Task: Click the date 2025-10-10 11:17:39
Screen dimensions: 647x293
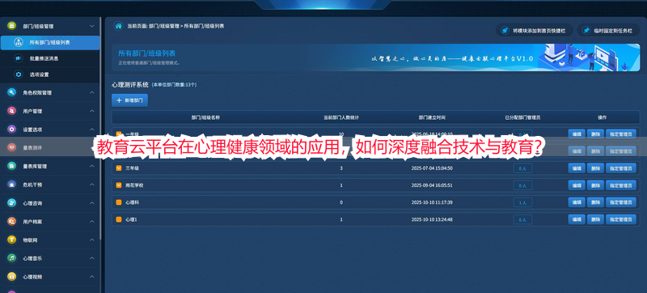Action: (432, 202)
